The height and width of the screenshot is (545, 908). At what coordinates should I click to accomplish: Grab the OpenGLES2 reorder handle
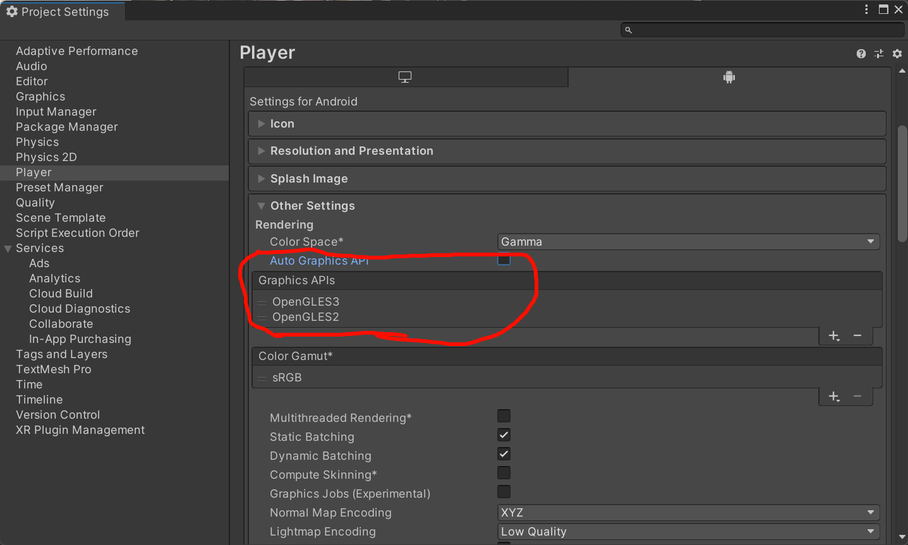262,317
